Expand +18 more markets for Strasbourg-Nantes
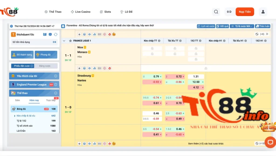Screen dimensions: 276x156 [260, 144]
